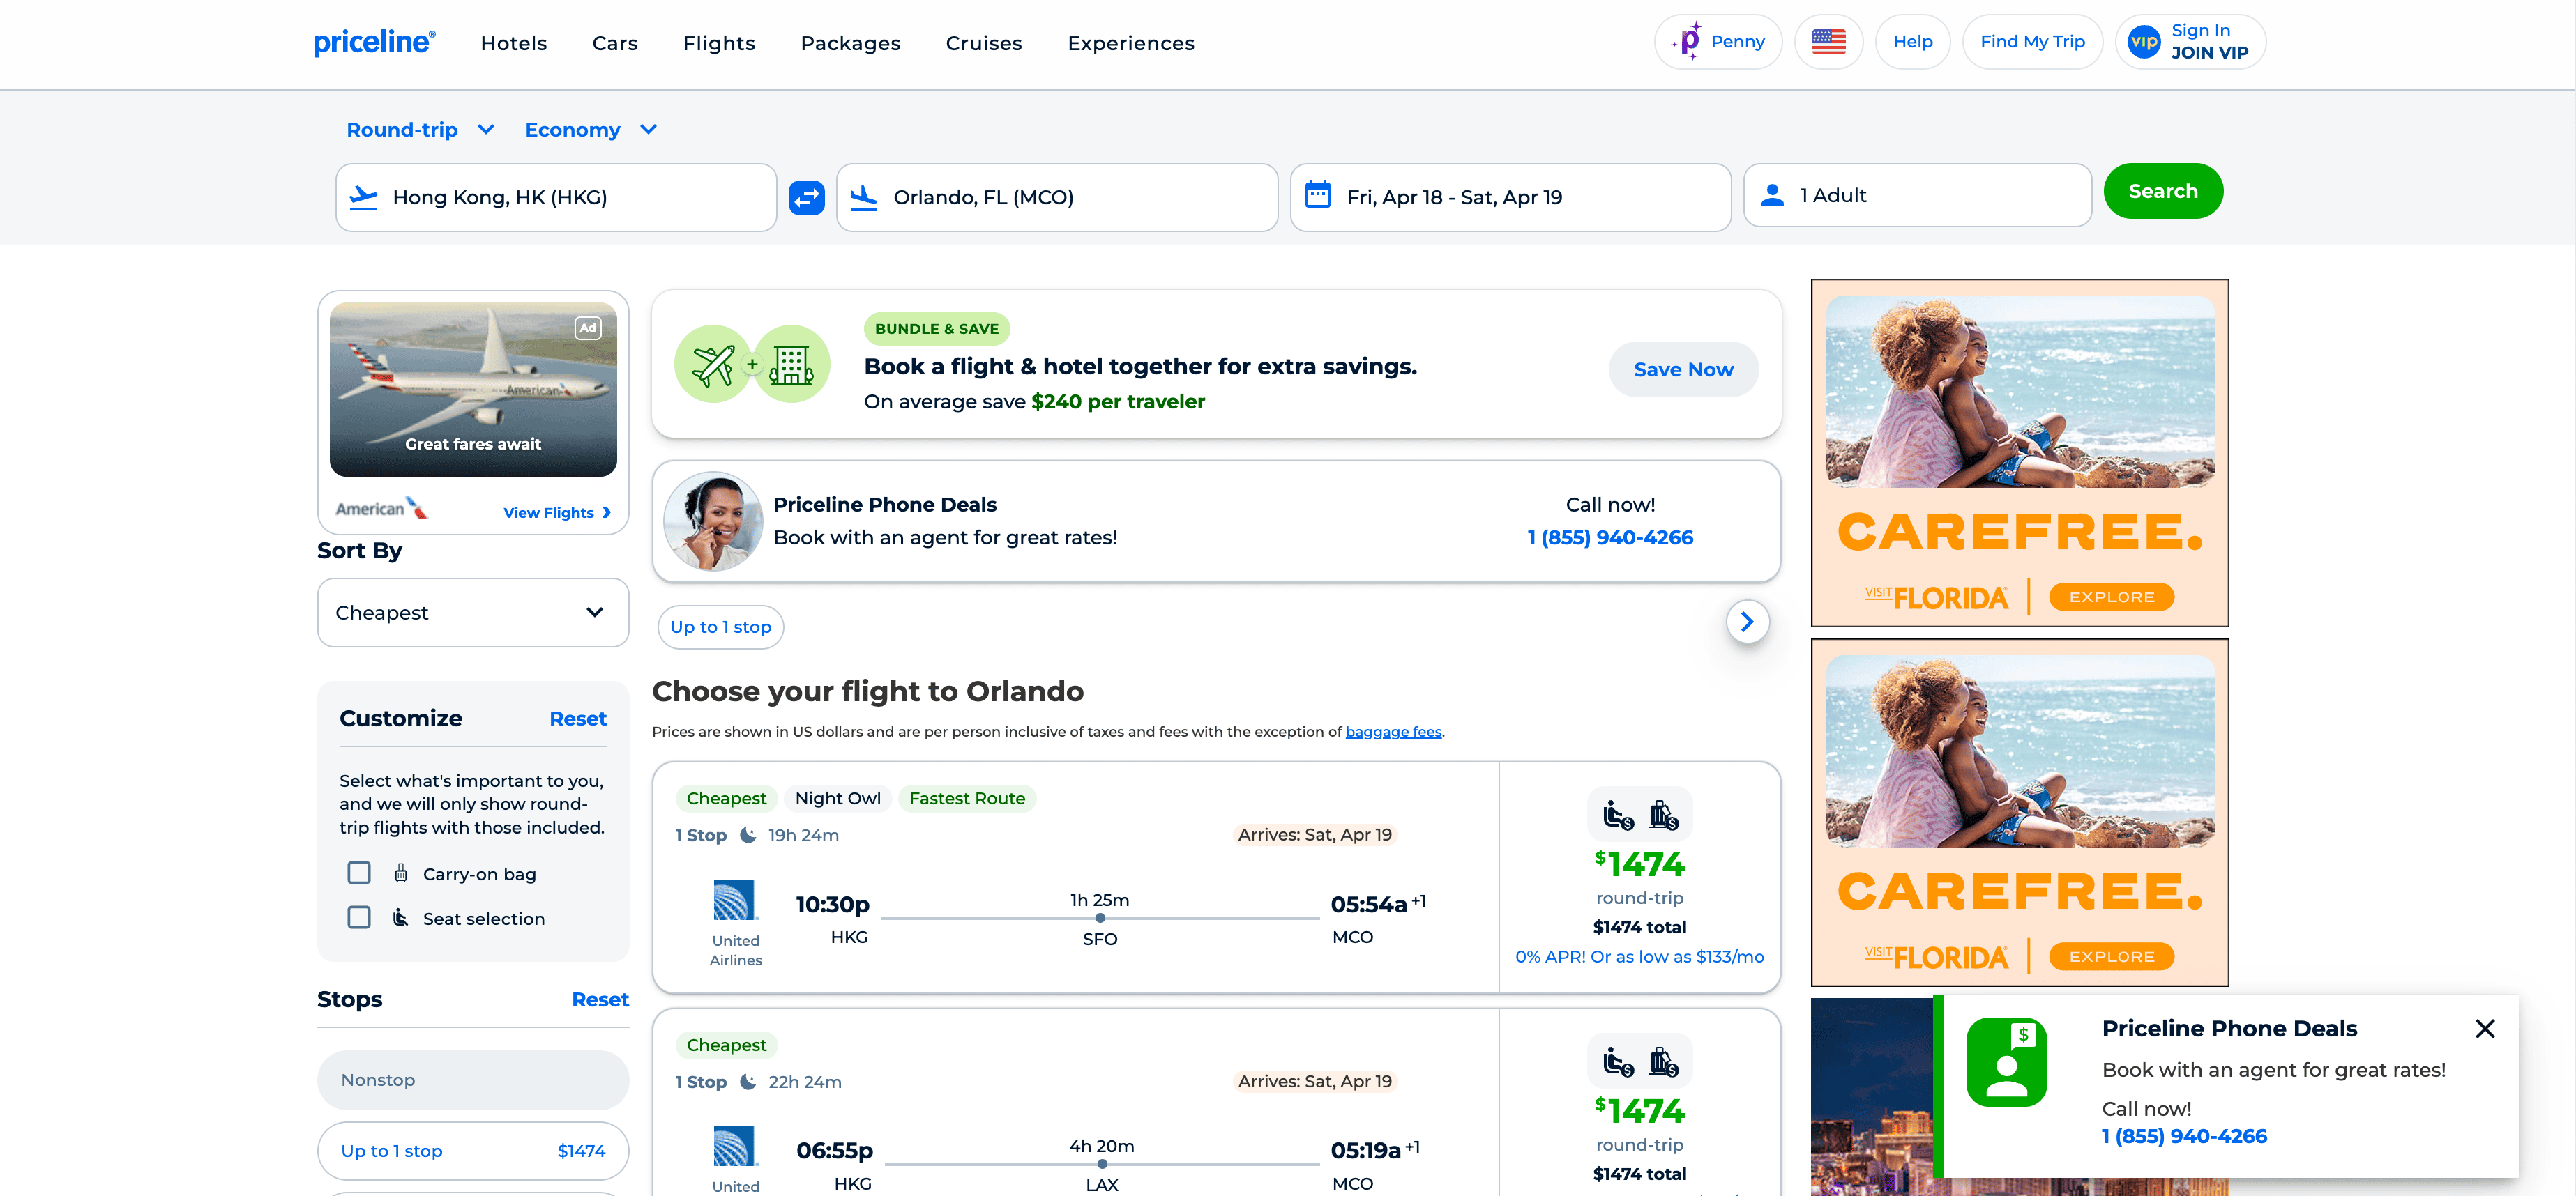
Task: Click the traveler person icon
Action: tap(1772, 195)
